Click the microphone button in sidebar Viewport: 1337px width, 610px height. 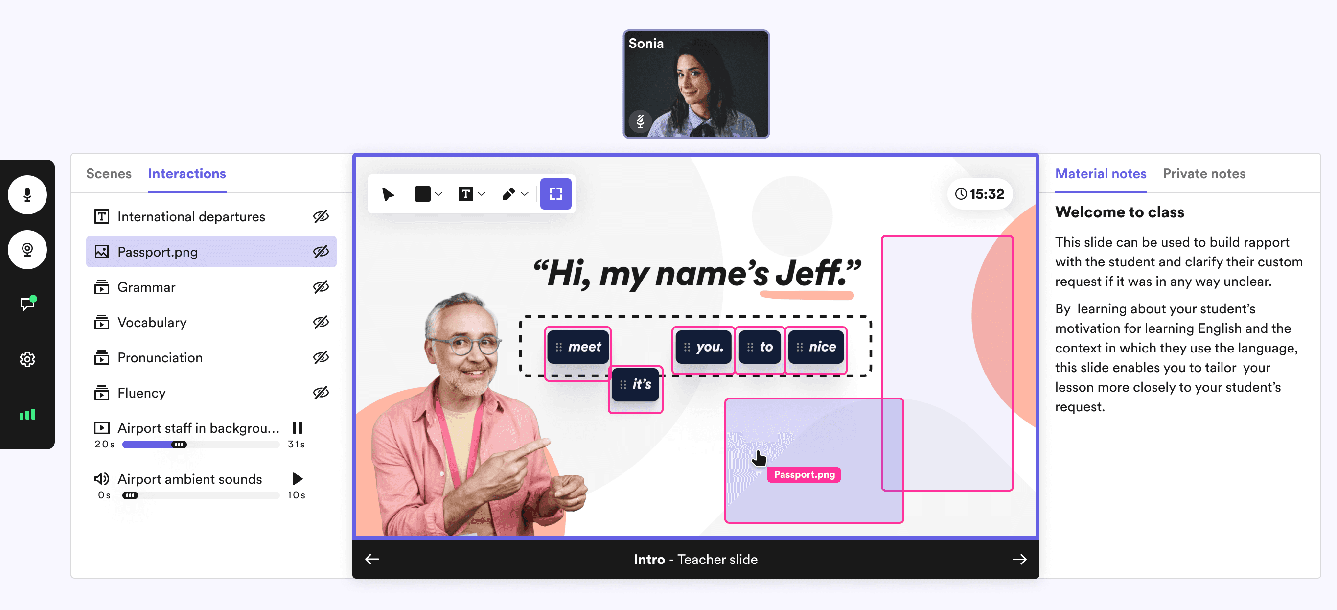[27, 195]
